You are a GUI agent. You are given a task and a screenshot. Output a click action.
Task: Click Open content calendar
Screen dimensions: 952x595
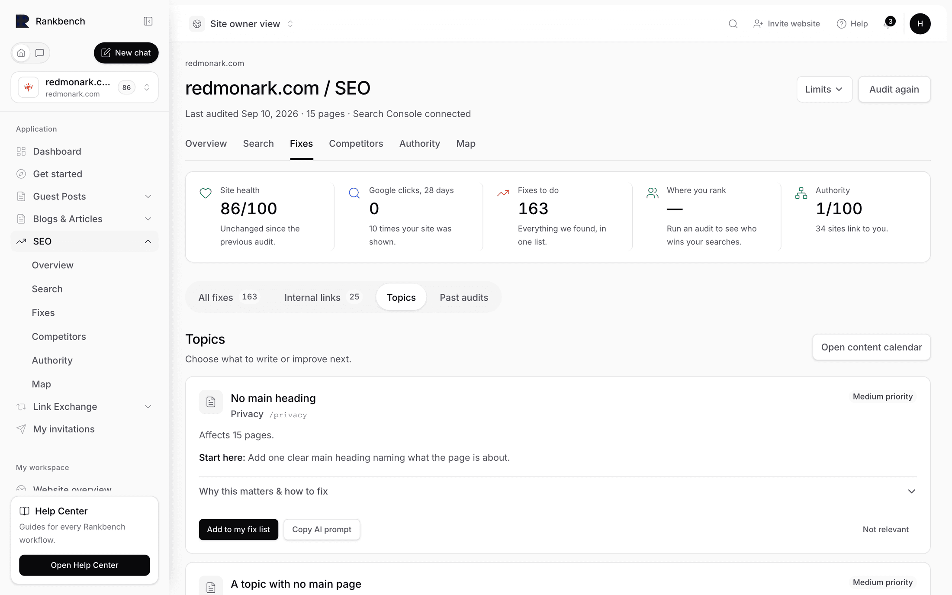(872, 347)
